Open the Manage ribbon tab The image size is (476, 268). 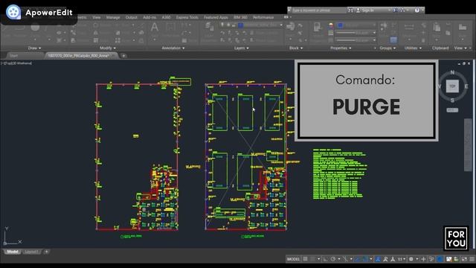pyautogui.click(x=113, y=17)
